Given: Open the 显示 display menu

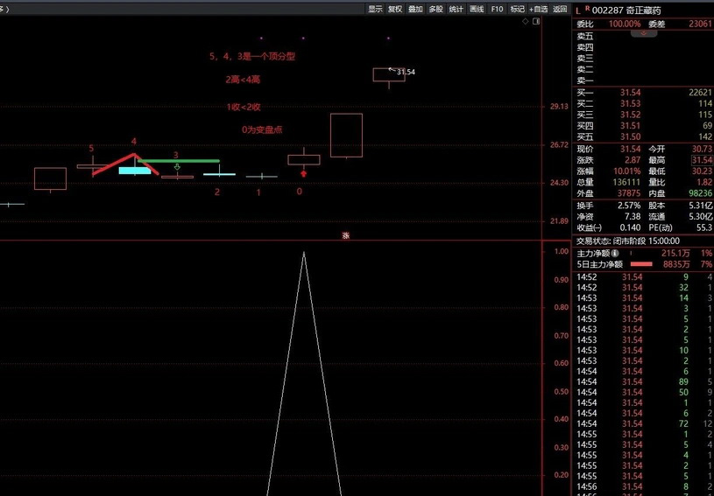Looking at the screenshot, I should (375, 9).
